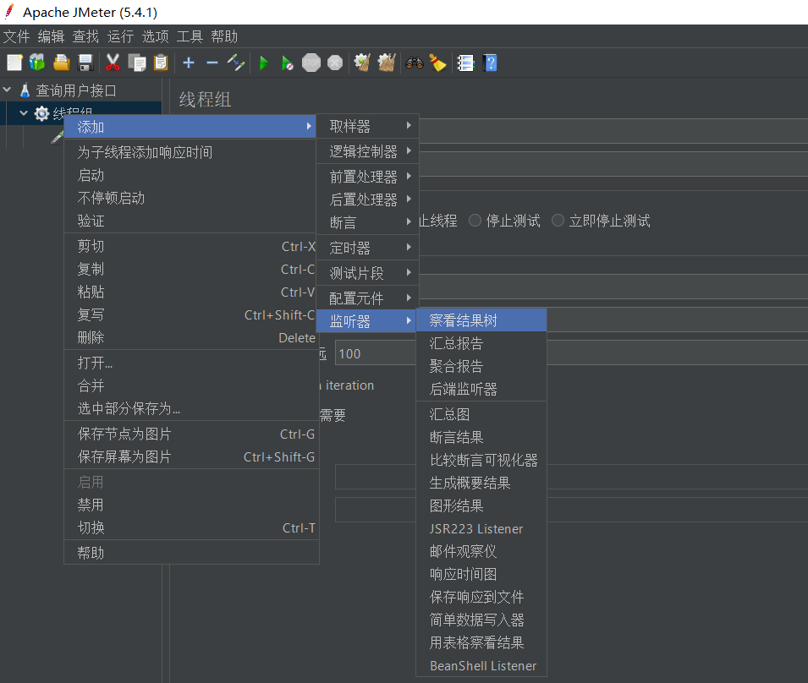Open the 工具 menu
This screenshot has width=808, height=683.
(x=190, y=36)
